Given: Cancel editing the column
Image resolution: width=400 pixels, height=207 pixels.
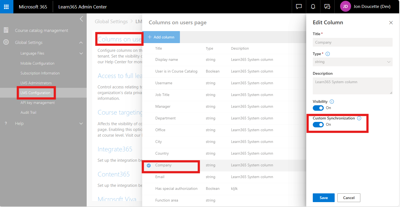Looking at the screenshot, I should (x=349, y=198).
